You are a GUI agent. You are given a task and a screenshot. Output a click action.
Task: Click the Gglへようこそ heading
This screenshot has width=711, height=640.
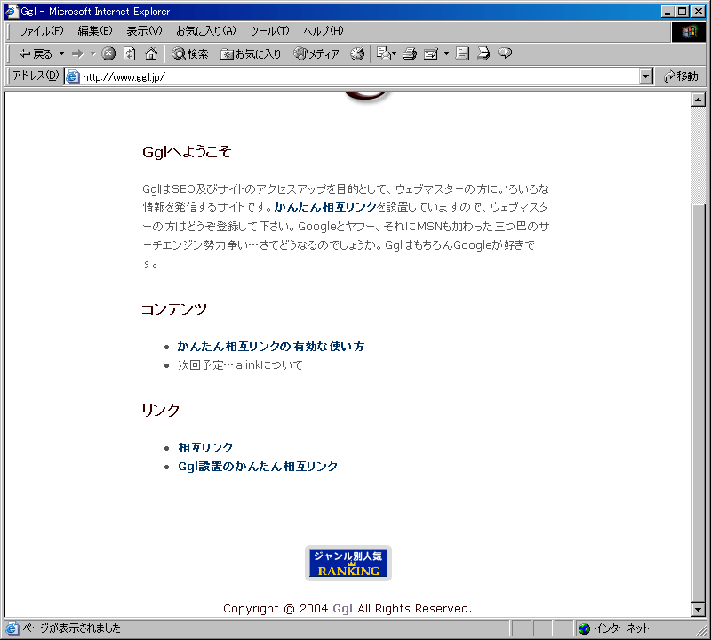click(187, 151)
